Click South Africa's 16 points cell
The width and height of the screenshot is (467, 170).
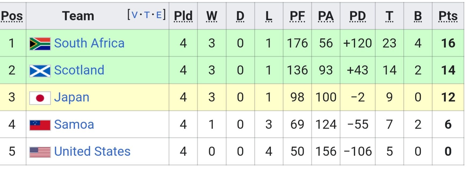coord(448,43)
